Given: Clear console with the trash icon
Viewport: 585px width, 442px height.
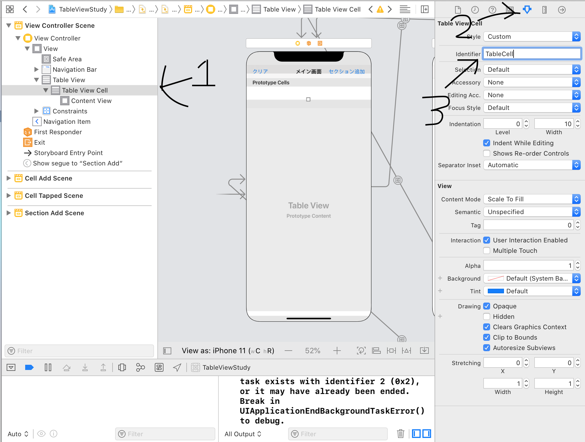Looking at the screenshot, I should (400, 434).
